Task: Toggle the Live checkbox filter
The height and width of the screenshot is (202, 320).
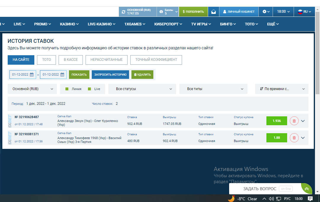Action: (89, 89)
